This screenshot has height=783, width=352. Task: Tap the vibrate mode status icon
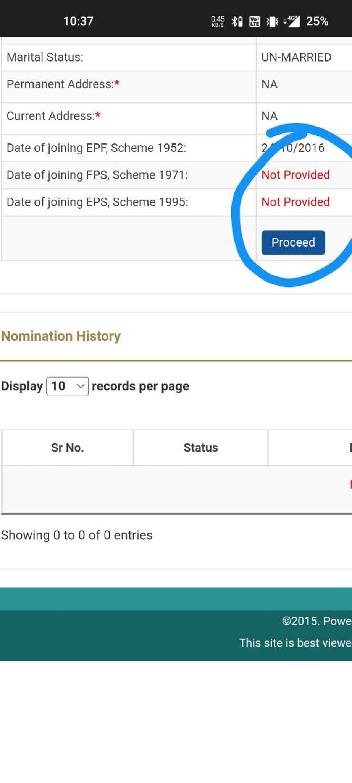click(x=272, y=21)
